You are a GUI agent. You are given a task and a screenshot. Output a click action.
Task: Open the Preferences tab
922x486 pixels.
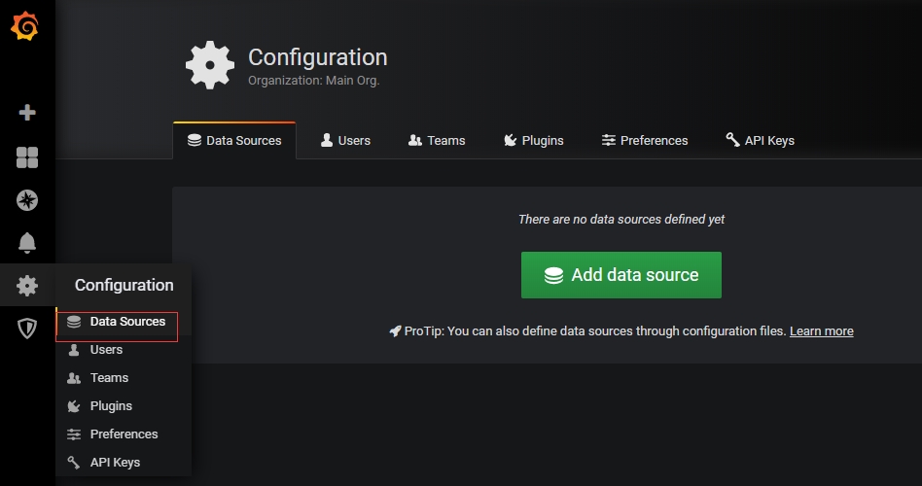(x=644, y=141)
